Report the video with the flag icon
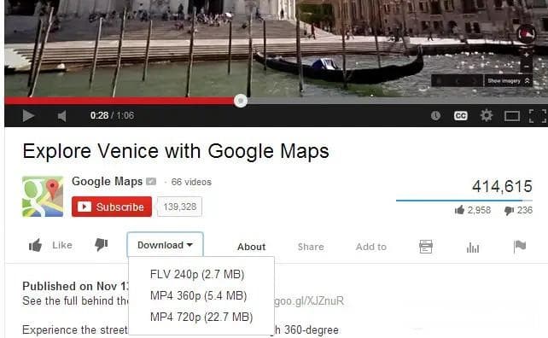 pos(520,247)
